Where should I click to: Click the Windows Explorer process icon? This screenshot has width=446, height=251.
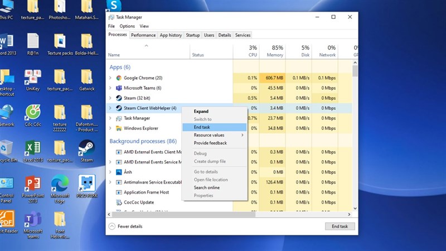[119, 128]
